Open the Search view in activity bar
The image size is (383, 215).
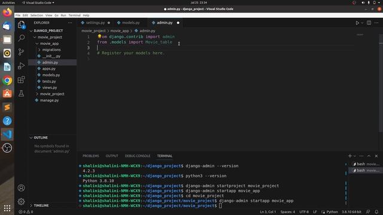coord(22,38)
